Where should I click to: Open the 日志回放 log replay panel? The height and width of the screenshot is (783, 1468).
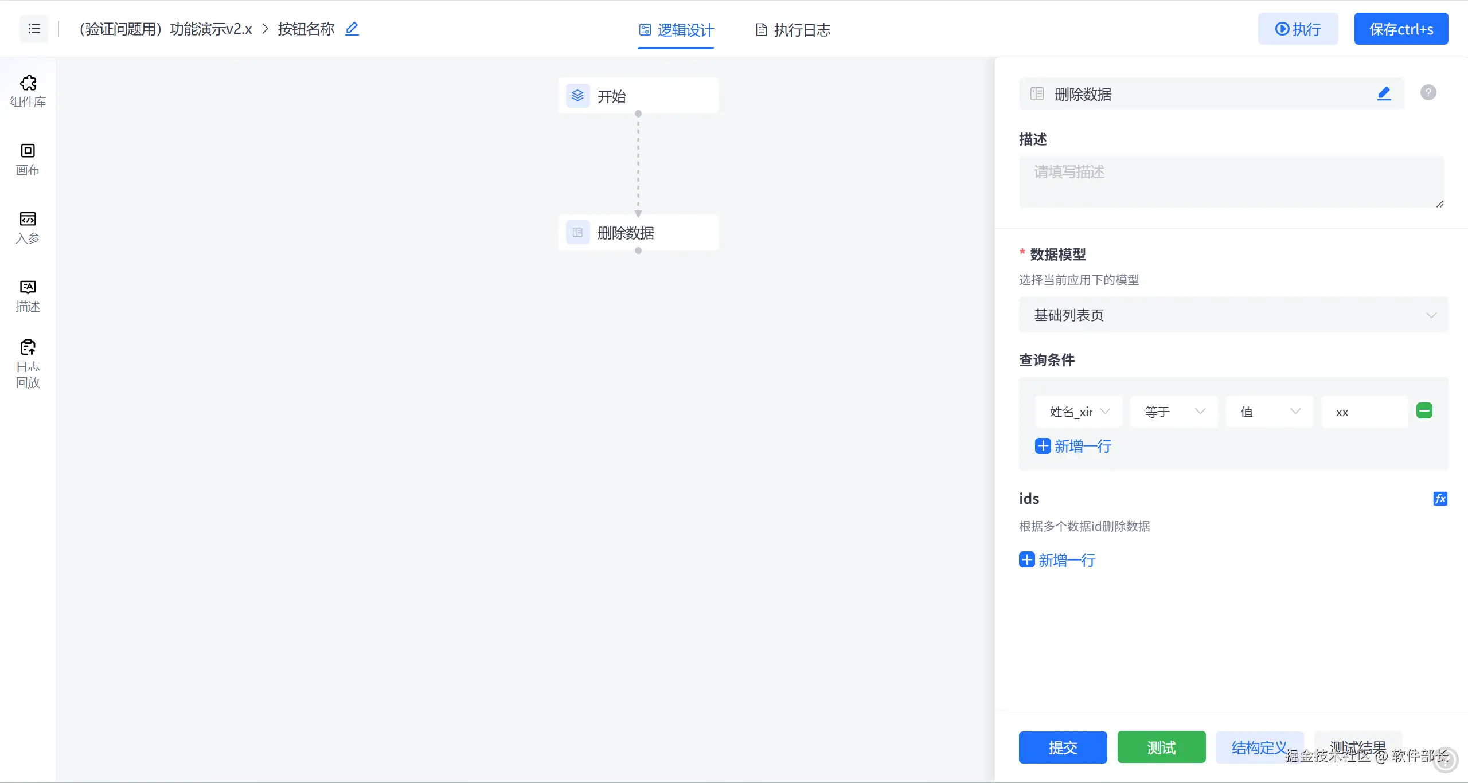(x=28, y=363)
